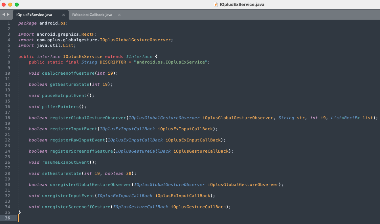Click the right tab-navigation arrow
This screenshot has height=224, width=380.
point(8,14)
